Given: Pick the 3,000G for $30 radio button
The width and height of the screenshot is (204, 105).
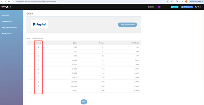Looking at the screenshot, I should [39, 73].
